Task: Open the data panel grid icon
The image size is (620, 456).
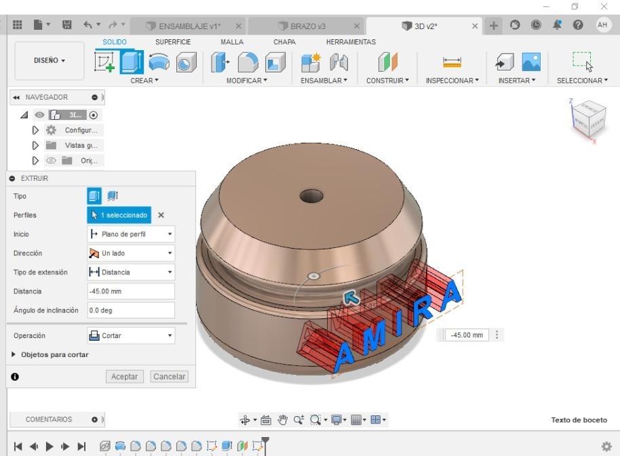Action: (x=18, y=25)
